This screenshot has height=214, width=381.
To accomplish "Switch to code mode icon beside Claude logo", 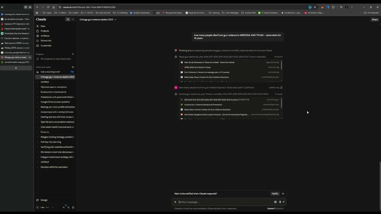I will tap(73, 19).
